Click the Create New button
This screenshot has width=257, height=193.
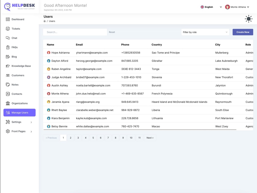(243, 32)
